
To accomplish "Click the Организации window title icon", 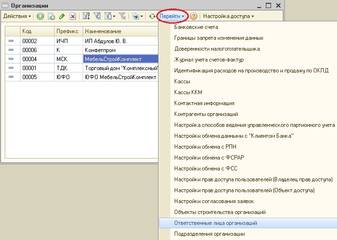I will point(5,5).
